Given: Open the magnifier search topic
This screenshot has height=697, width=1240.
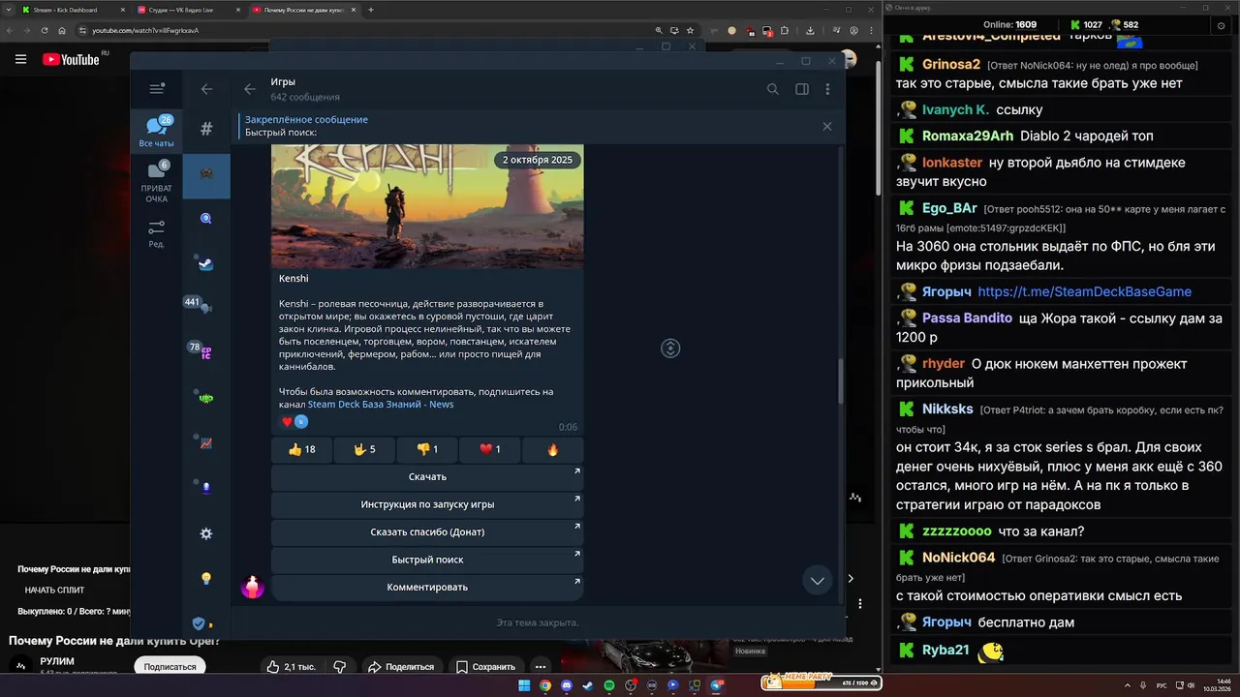Looking at the screenshot, I should 206,219.
